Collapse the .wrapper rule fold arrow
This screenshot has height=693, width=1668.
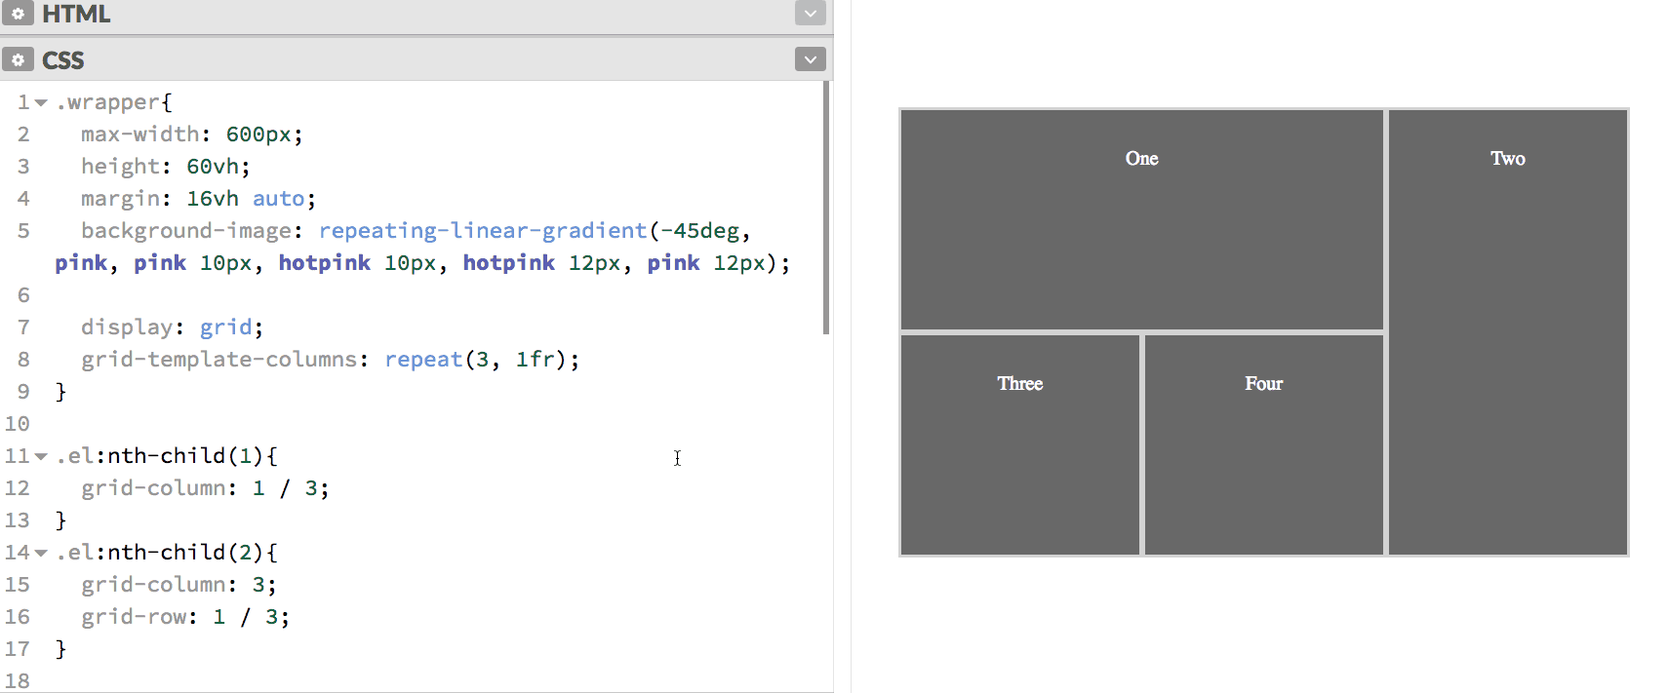tap(41, 102)
